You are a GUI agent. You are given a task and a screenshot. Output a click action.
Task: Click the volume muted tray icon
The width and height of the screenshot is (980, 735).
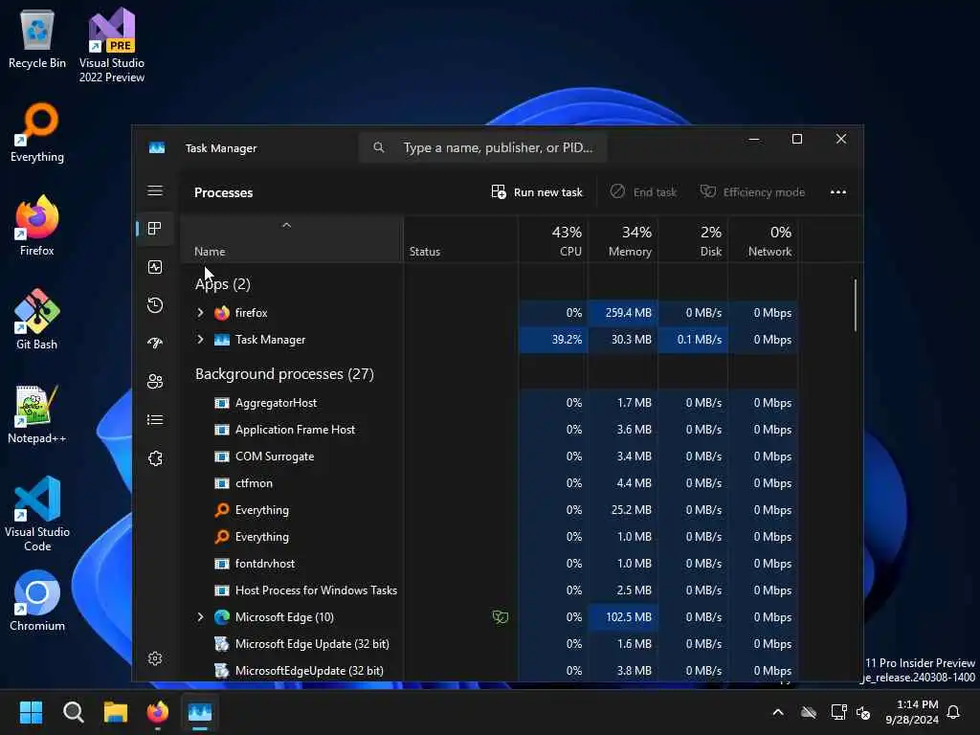tap(864, 712)
